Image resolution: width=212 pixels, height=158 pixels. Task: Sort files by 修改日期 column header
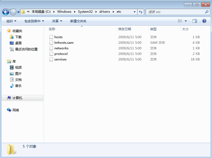click(125, 29)
